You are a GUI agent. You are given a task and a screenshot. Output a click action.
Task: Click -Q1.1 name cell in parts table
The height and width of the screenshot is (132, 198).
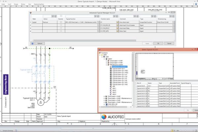click(x=153, y=86)
